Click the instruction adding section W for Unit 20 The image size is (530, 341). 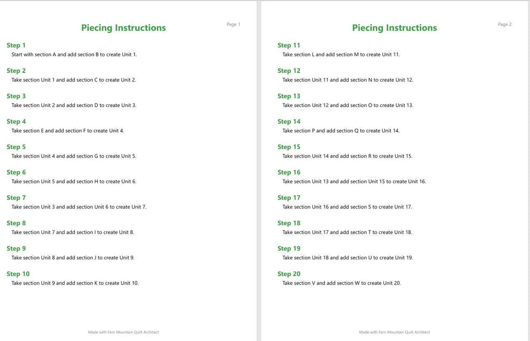[x=342, y=283]
